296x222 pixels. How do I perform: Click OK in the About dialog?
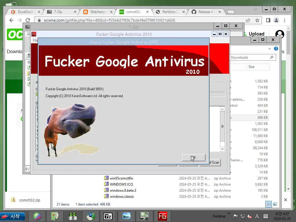pos(193,158)
